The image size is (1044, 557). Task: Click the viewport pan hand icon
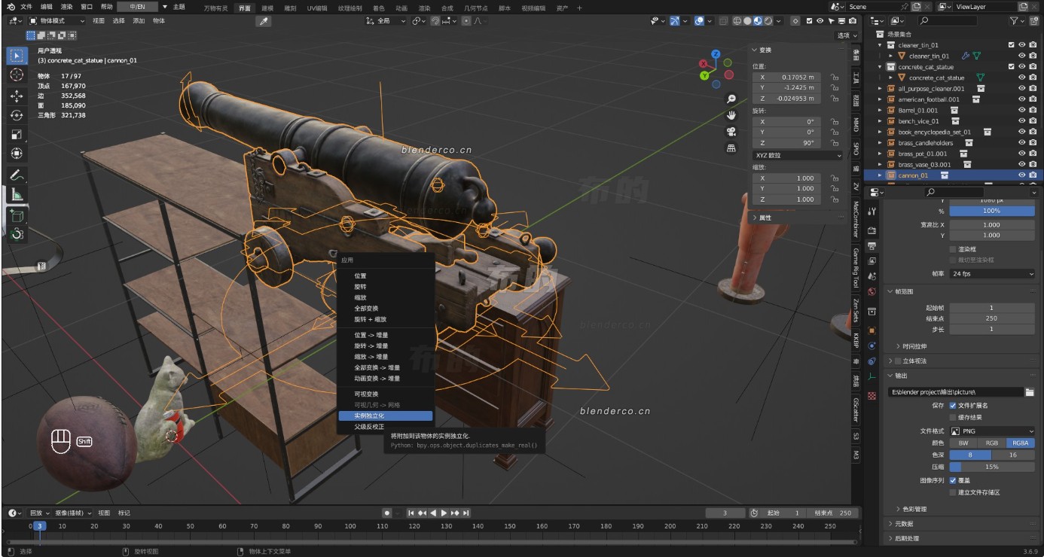731,115
